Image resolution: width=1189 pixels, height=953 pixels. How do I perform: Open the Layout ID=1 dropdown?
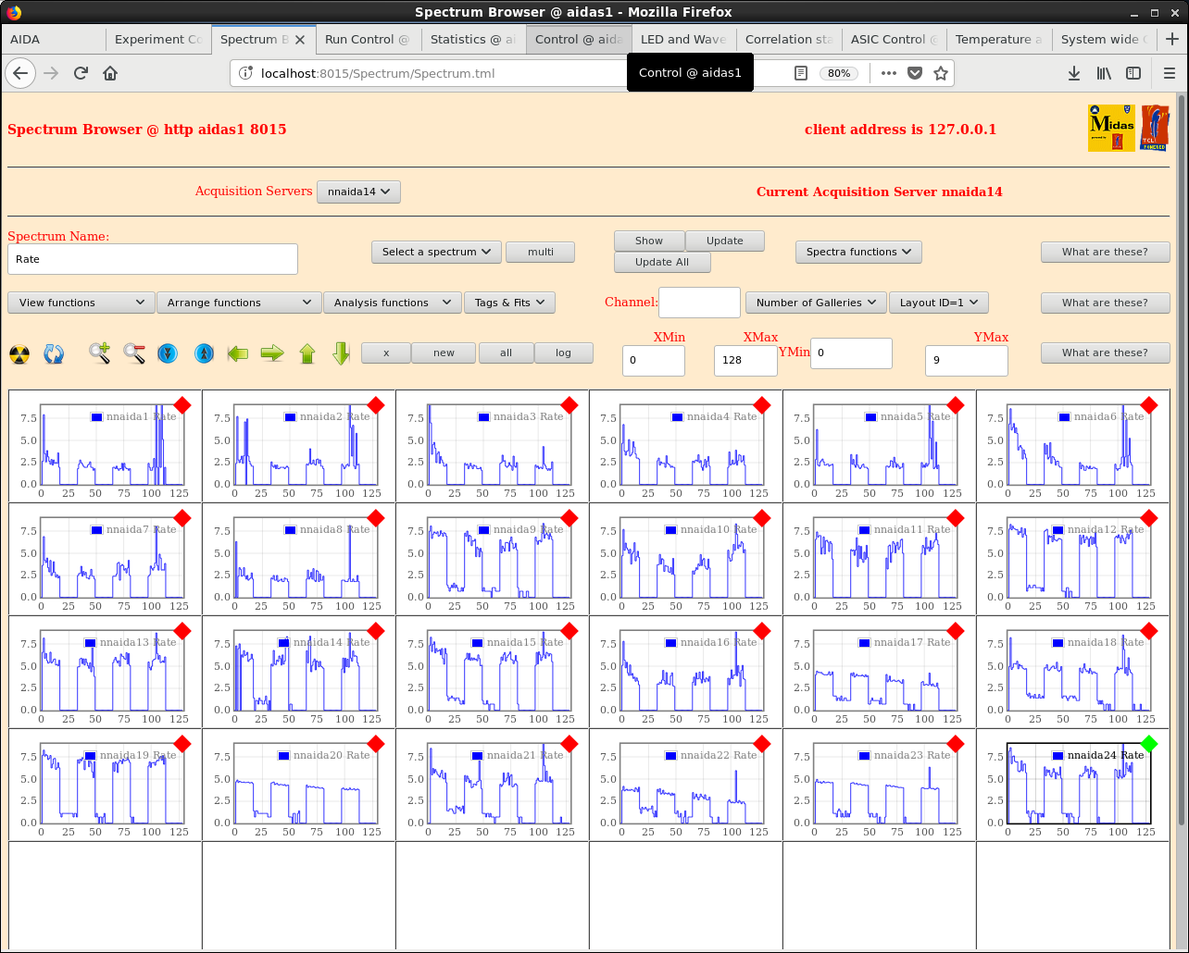pyautogui.click(x=939, y=303)
